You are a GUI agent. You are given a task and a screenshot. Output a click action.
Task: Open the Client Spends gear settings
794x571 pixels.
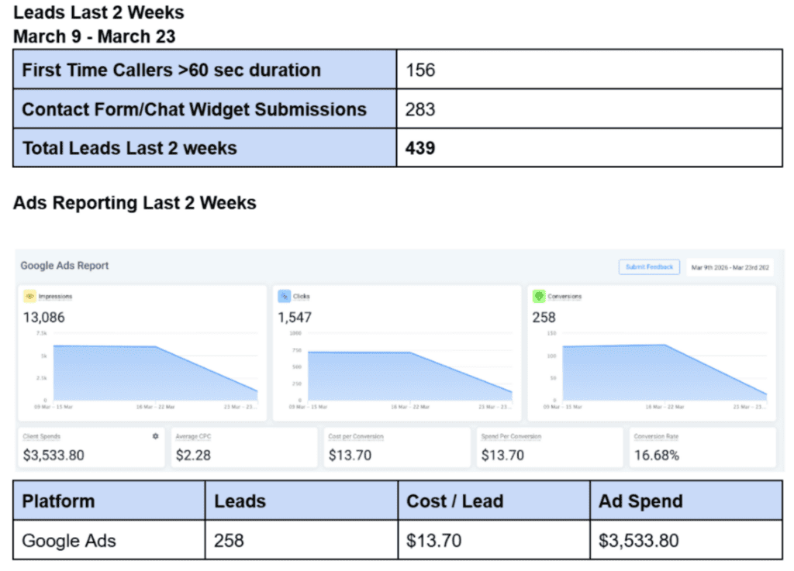(x=155, y=436)
